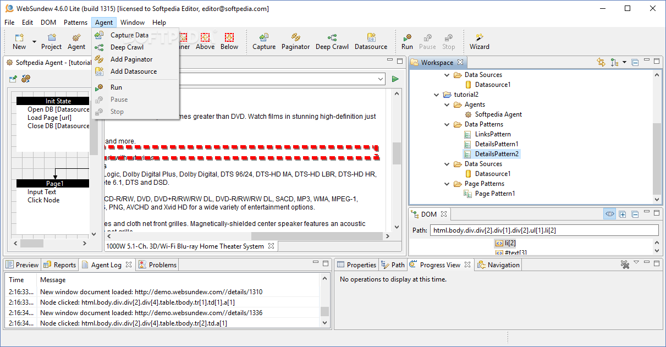Click Expand All icon in DOM panel
This screenshot has width=666, height=347.
click(x=623, y=214)
